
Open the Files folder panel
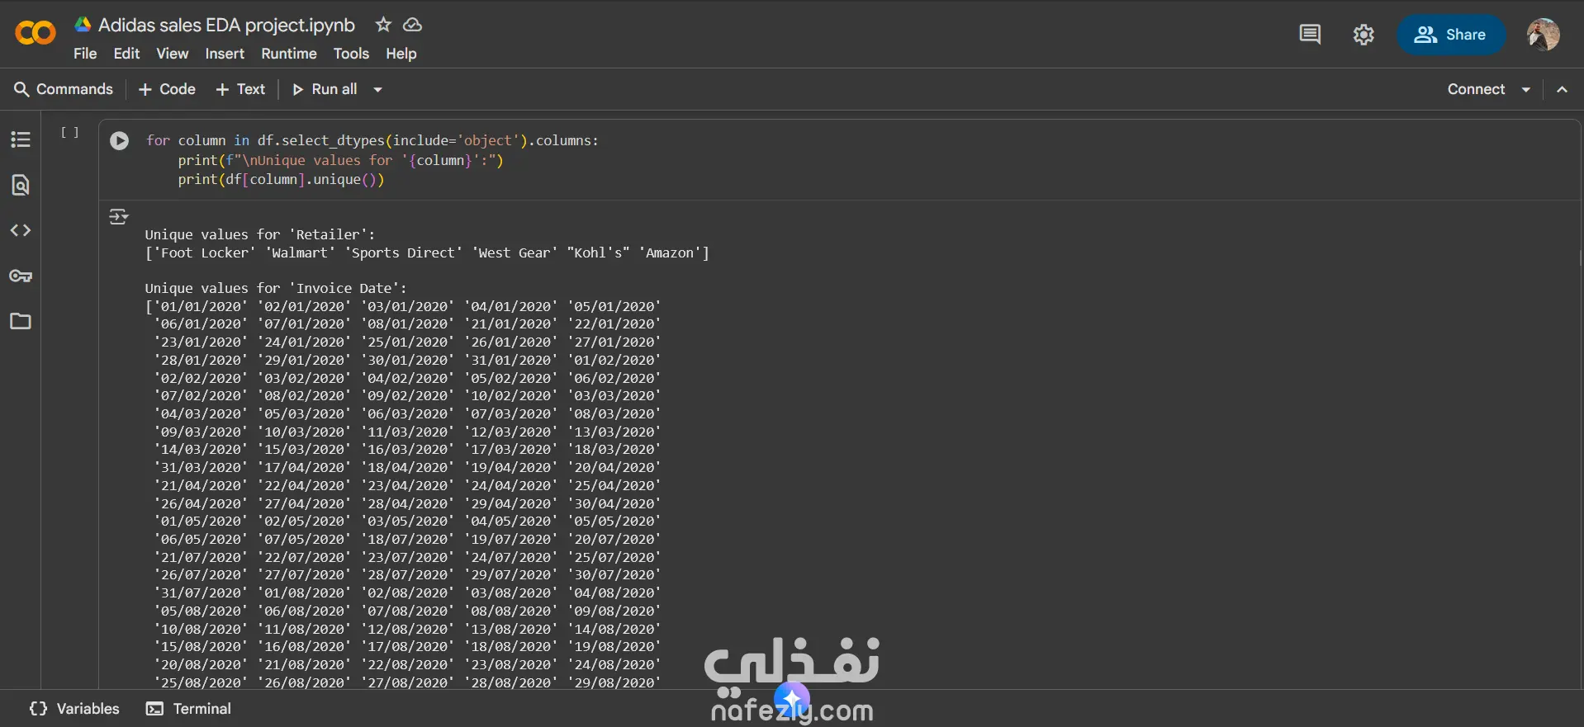pos(21,321)
